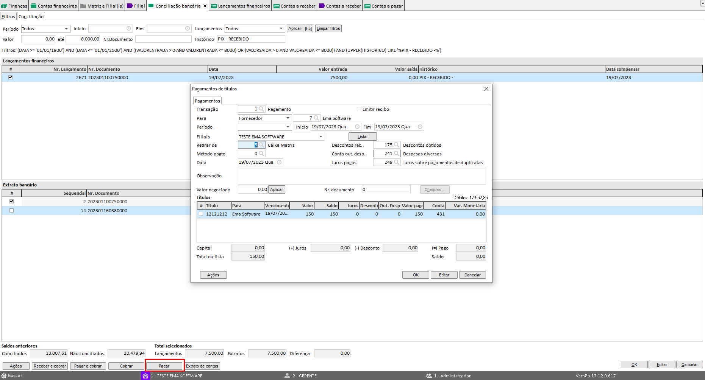Switch to the Filtros tab
The image size is (705, 380).
(8, 17)
